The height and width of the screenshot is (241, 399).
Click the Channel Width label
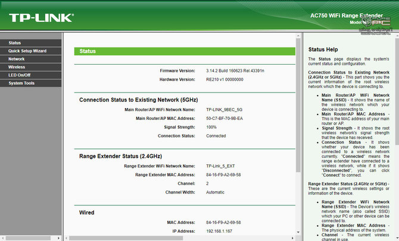[x=180, y=192]
